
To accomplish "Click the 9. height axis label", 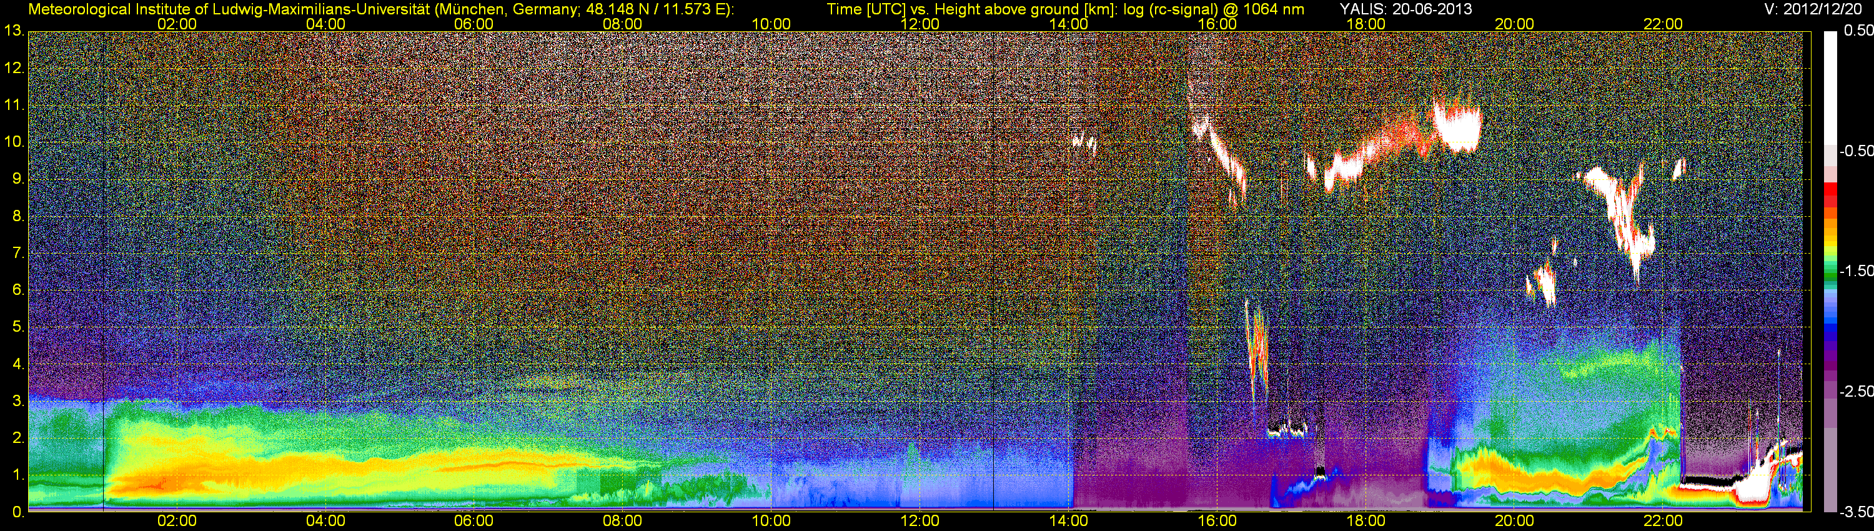I will coord(19,179).
